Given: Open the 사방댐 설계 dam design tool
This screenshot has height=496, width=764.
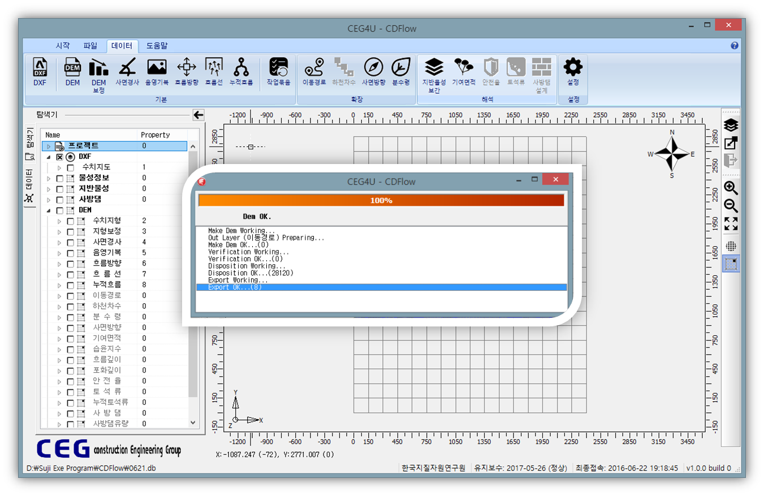Looking at the screenshot, I should coord(542,75).
